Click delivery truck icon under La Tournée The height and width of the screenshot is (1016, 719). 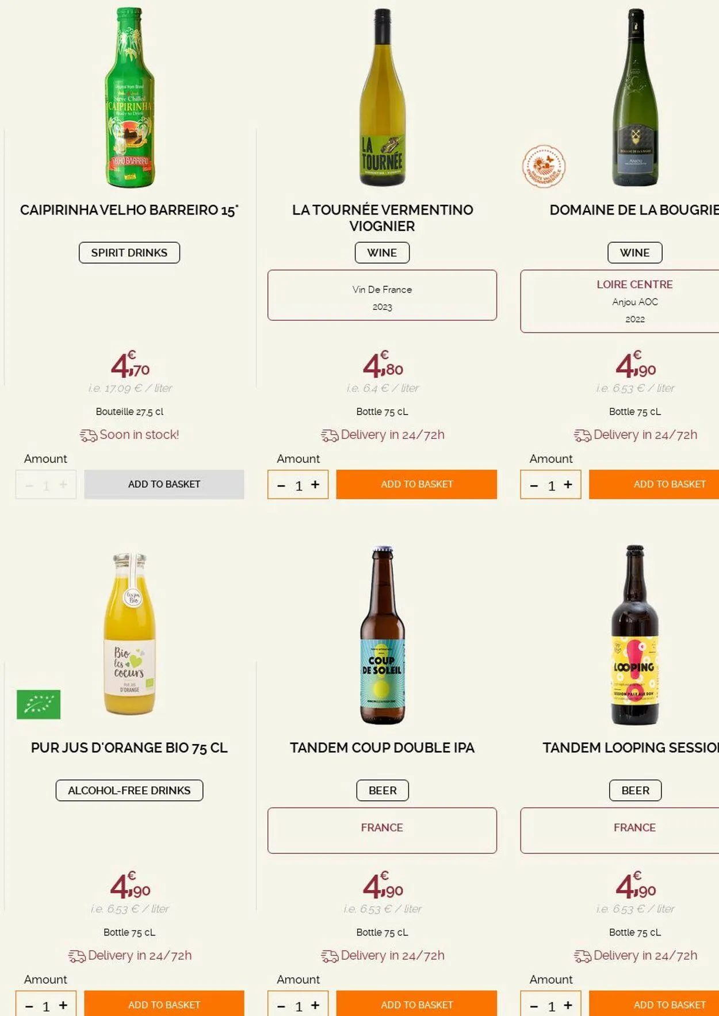pos(330,436)
